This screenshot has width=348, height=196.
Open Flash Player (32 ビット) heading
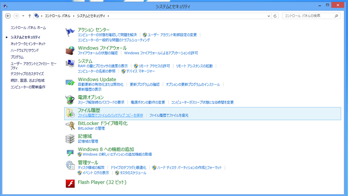[102, 182]
